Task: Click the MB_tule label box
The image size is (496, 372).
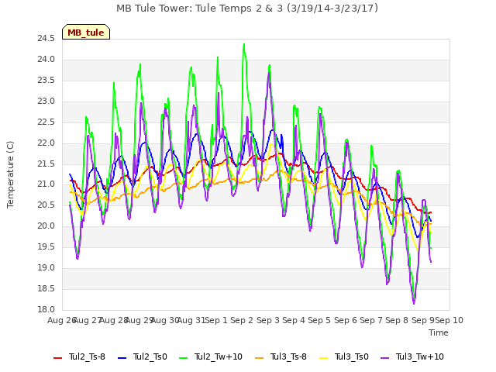Action: point(86,32)
